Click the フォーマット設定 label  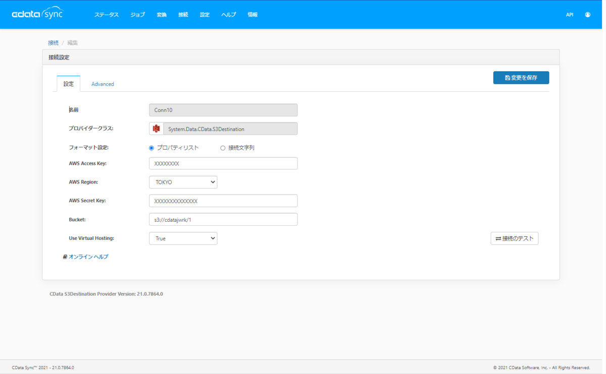pos(89,148)
